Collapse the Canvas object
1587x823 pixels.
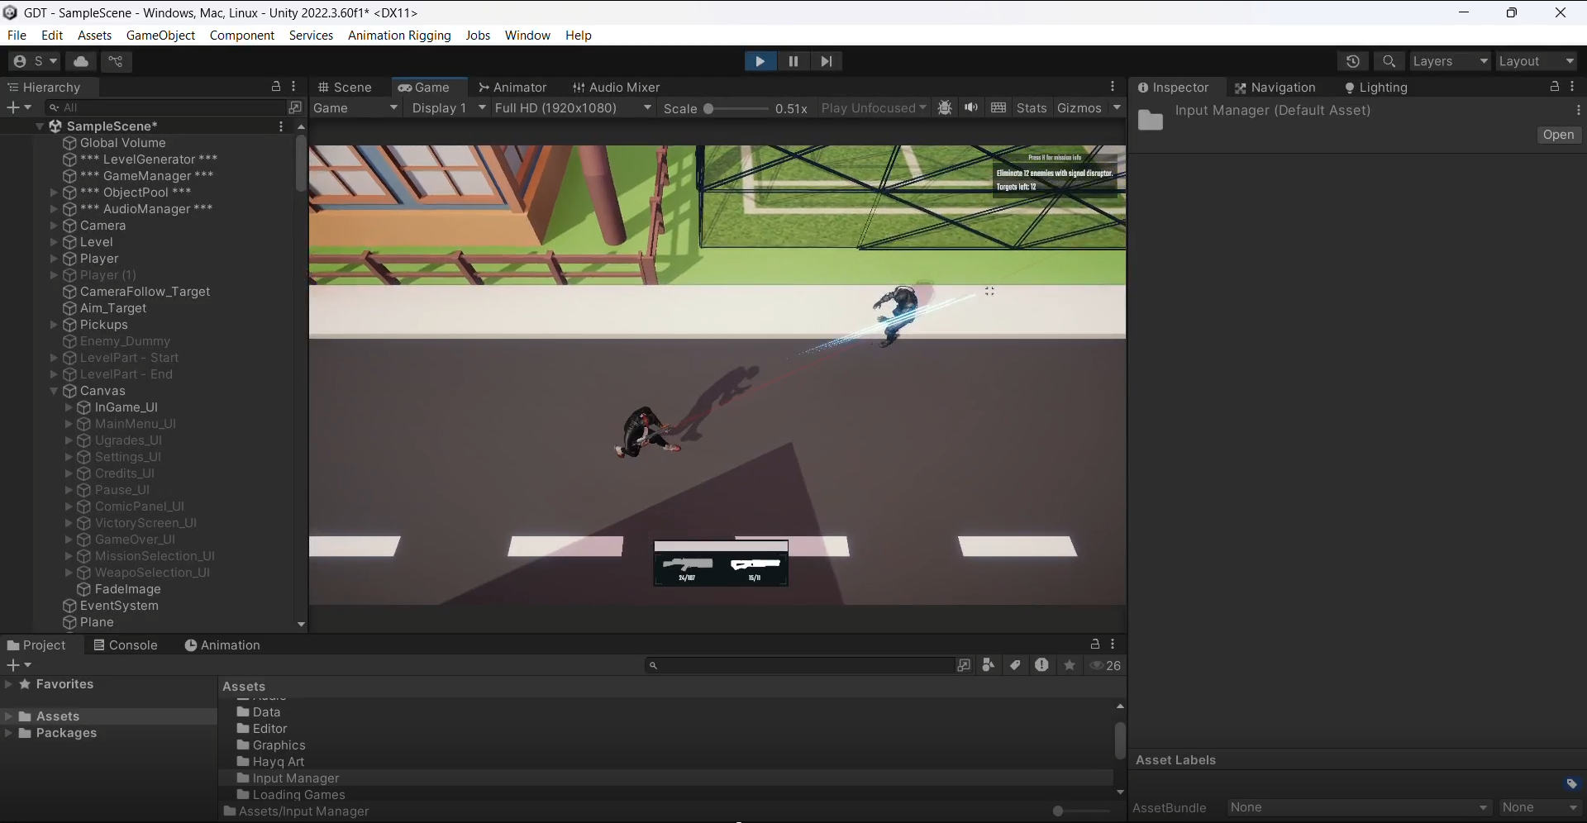click(x=54, y=391)
